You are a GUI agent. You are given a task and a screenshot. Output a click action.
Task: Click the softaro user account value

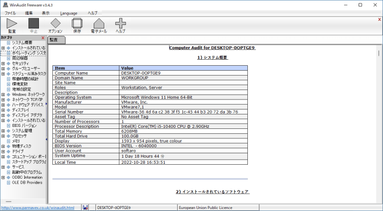coord(129,151)
